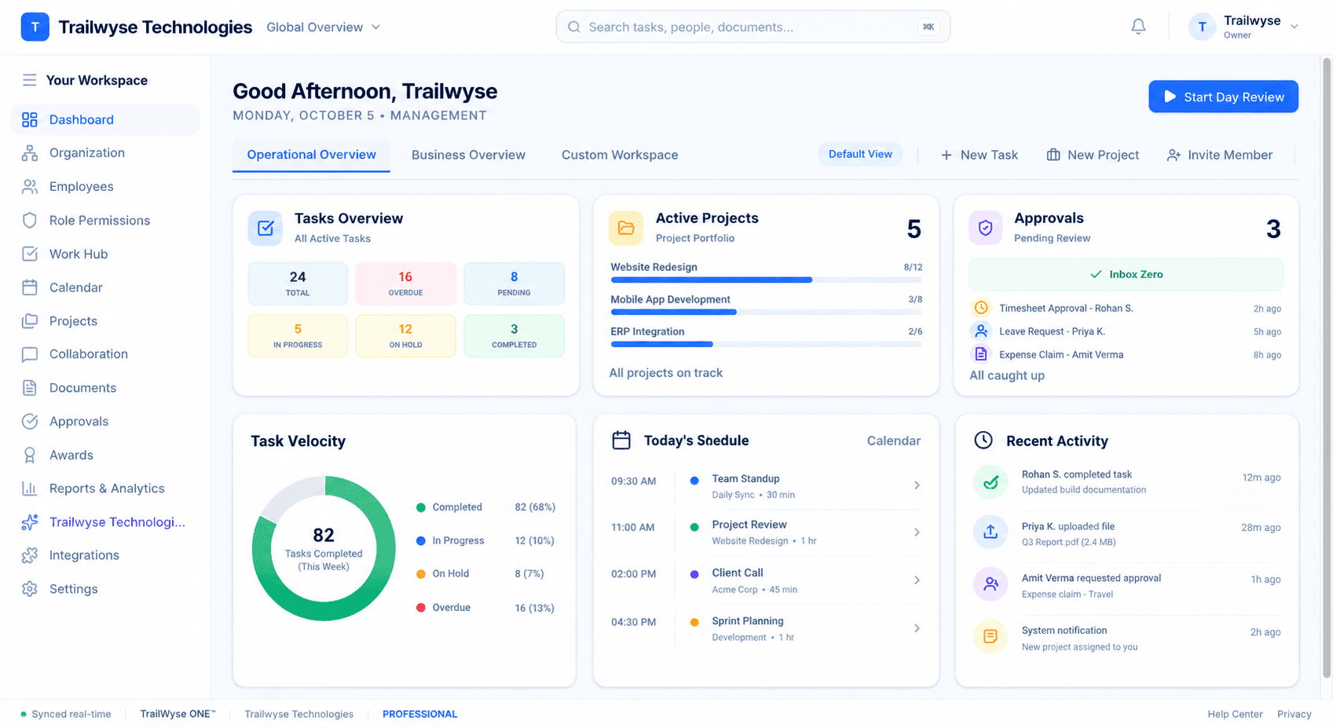Click the Invite Member button
Viewport: 1333px width, 728px height.
1219,155
